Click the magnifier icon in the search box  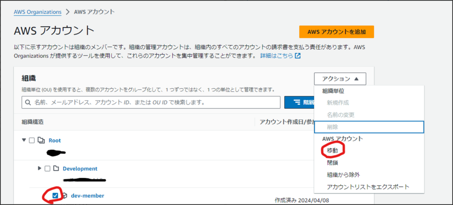click(28, 102)
